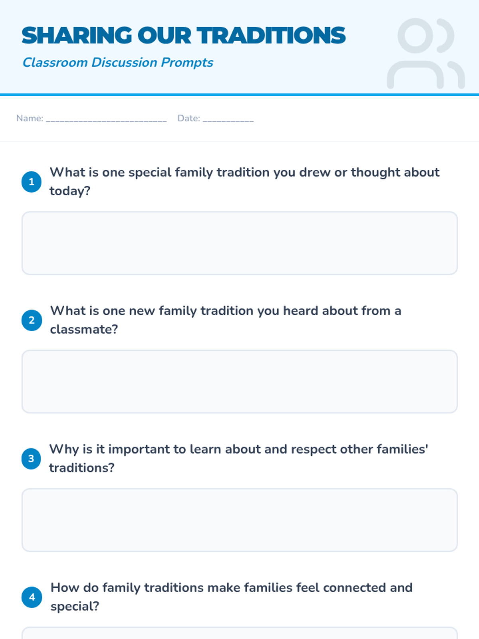This screenshot has height=639, width=479.
Task: Click the question about respecting other families' traditions
Action: tap(239, 458)
